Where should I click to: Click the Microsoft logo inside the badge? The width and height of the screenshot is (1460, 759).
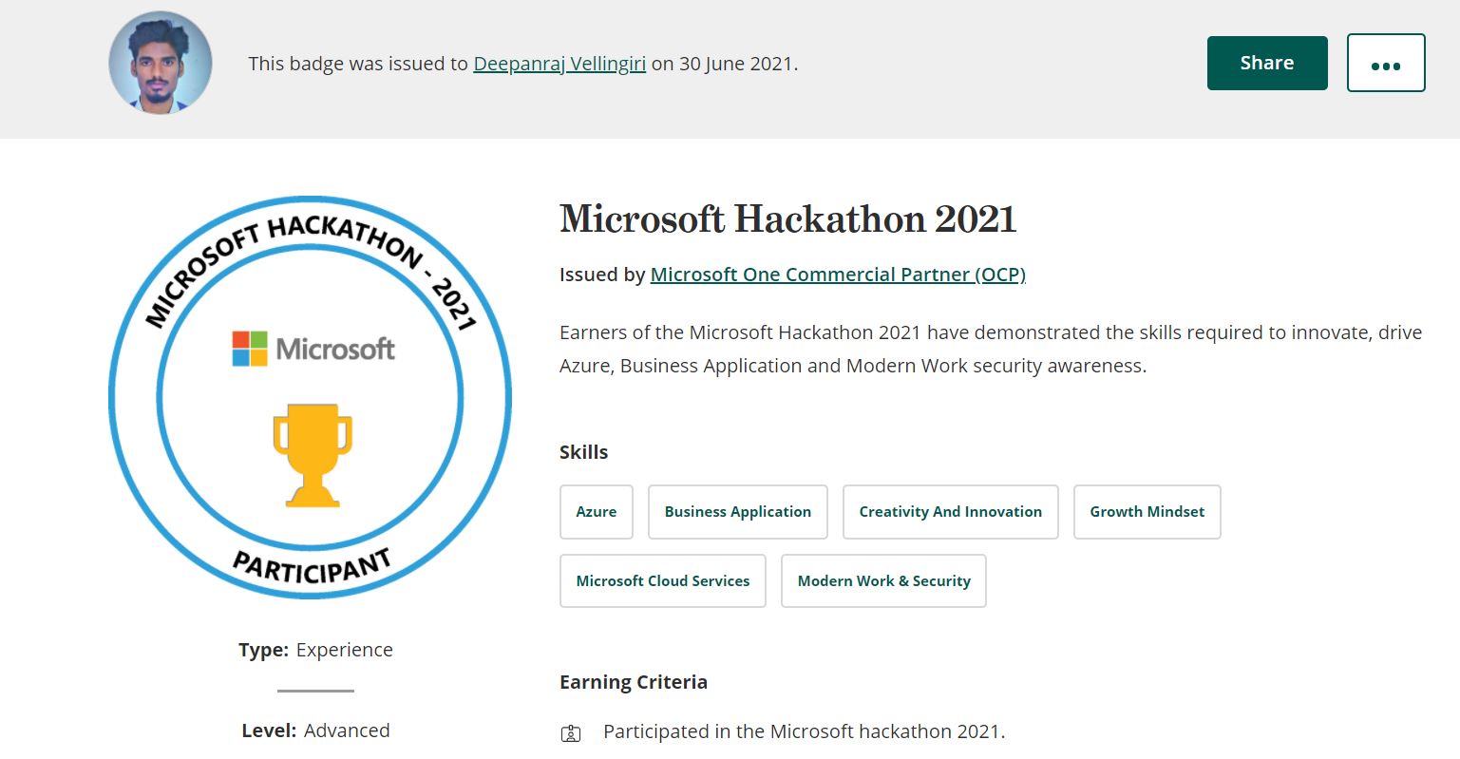pyautogui.click(x=313, y=349)
